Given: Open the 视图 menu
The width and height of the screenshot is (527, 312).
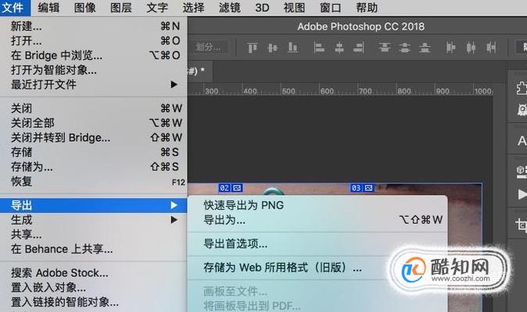Looking at the screenshot, I should tap(295, 8).
